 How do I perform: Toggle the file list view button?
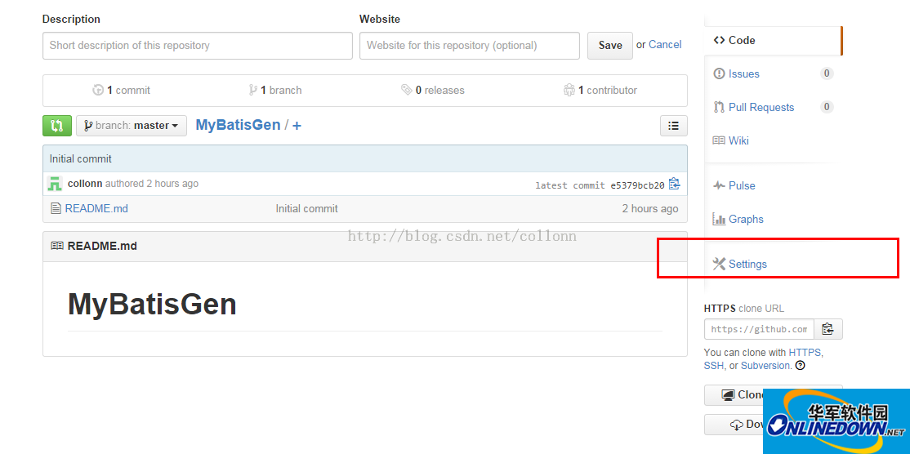click(x=673, y=125)
